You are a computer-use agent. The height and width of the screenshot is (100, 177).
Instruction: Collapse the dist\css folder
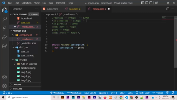13,47
